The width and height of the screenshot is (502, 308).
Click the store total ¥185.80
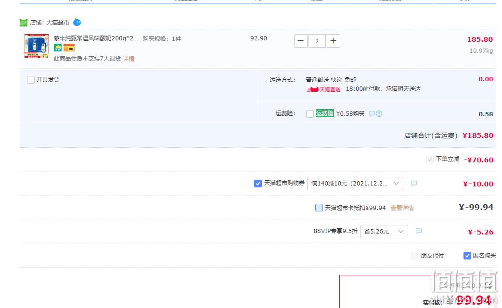pos(477,136)
